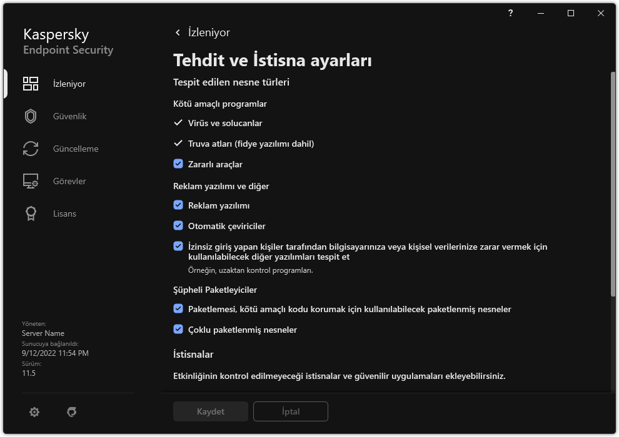Click the İzleniyor dashboard icon in sidebar
This screenshot has height=437, width=619.
tap(31, 84)
